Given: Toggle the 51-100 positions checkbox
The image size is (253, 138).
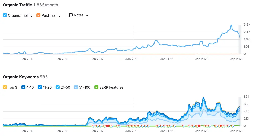Looking at the screenshot, I should click(76, 87).
